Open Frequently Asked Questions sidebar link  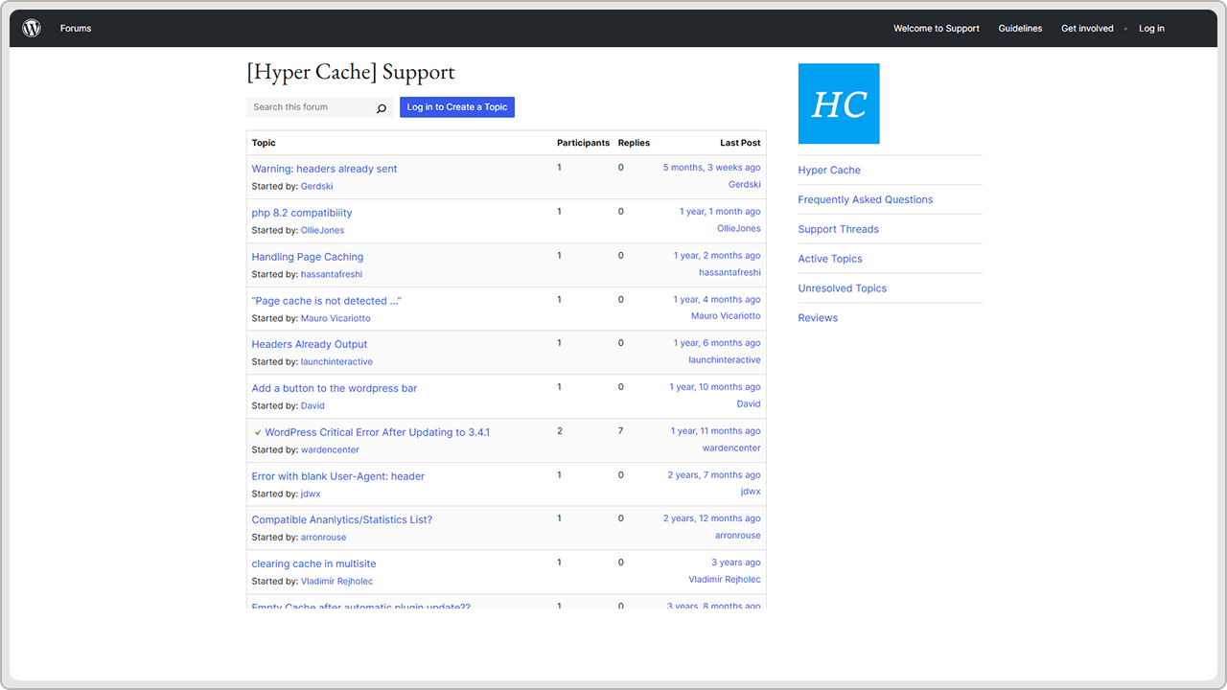[x=866, y=200]
